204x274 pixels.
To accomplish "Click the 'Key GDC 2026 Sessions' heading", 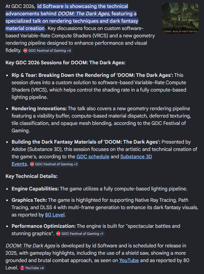I will pos(65,62).
